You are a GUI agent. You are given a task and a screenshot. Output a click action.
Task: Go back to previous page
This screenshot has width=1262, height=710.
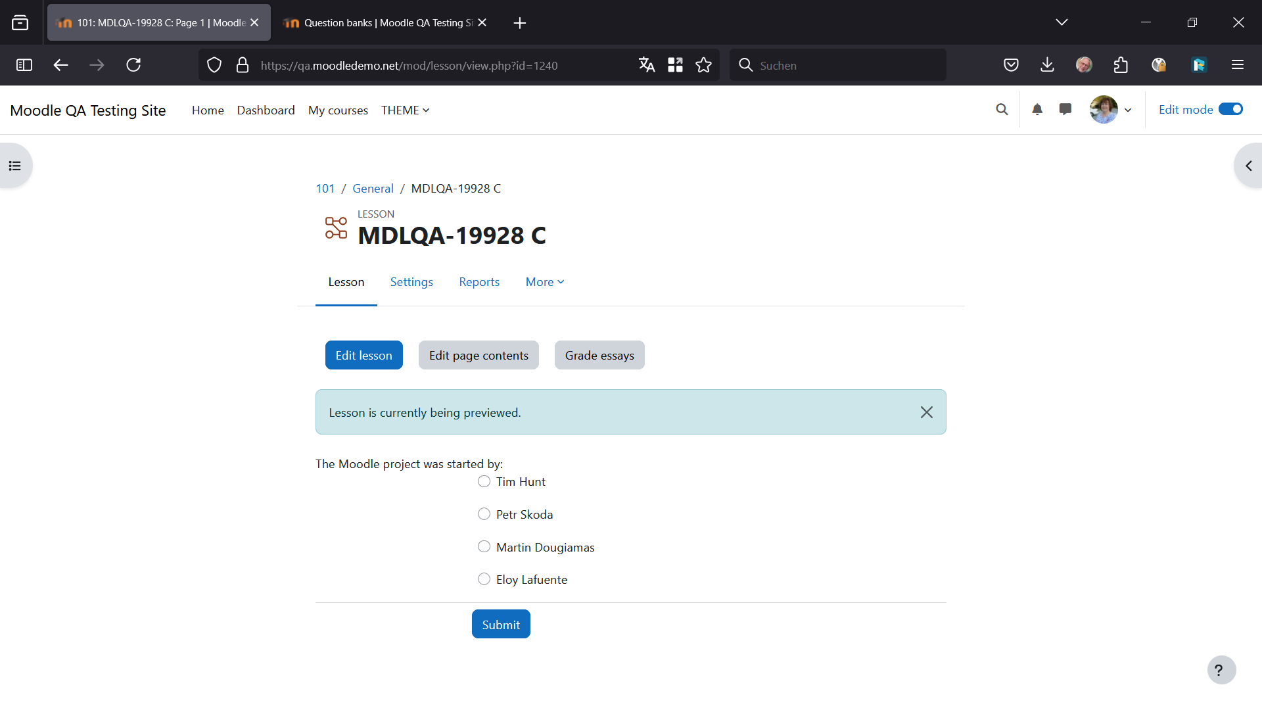pos(60,65)
